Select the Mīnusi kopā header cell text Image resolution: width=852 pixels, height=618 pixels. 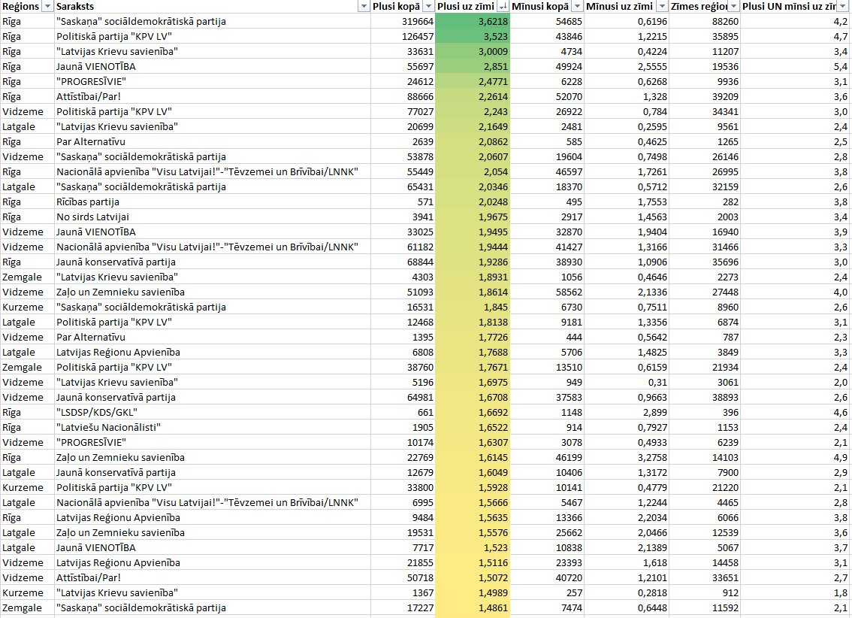(540, 7)
